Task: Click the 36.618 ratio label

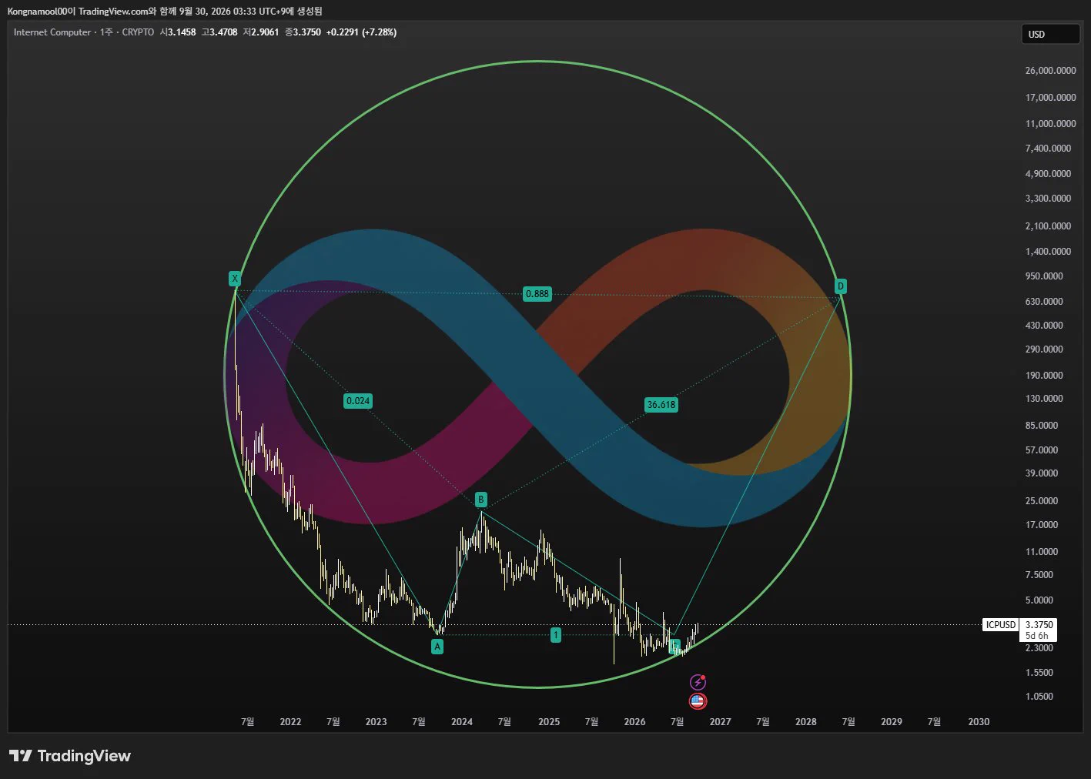Action: coord(661,405)
